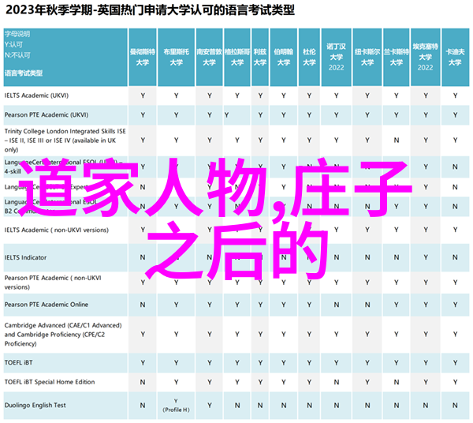Click 卡迪夫大学 N cell in IELTS Indicator row

point(455,257)
